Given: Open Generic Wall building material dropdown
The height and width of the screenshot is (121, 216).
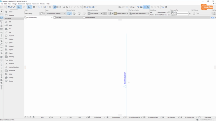Looking at the screenshot, I should point(121,13).
